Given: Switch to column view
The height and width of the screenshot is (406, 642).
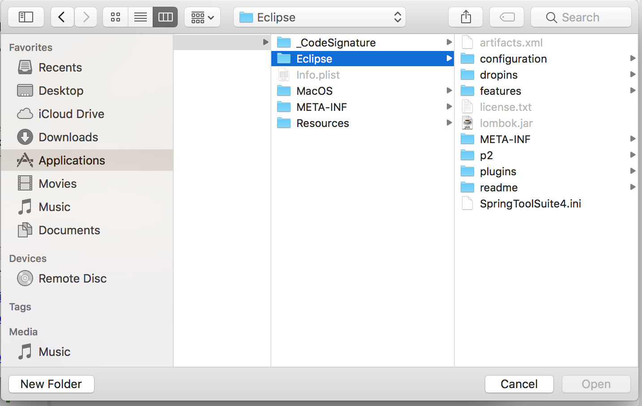Looking at the screenshot, I should click(x=166, y=17).
